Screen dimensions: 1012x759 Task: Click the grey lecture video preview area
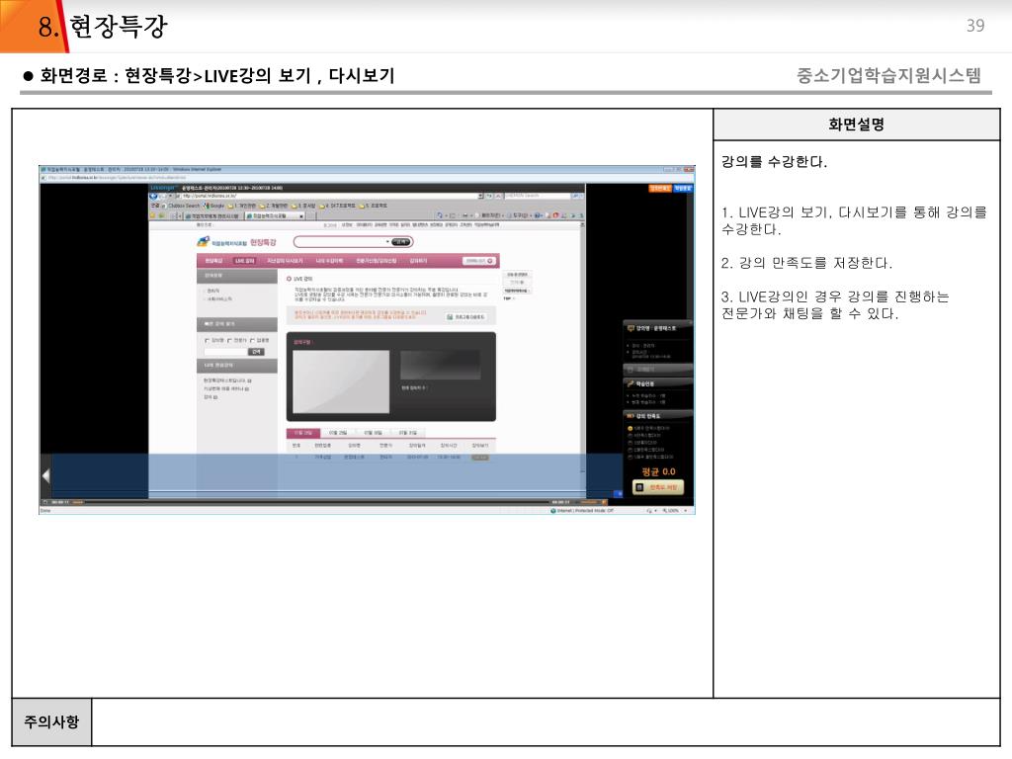(x=341, y=381)
